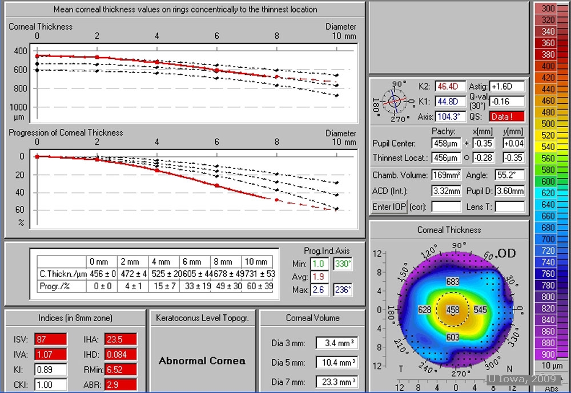Click the Abnormal Cornea classification text
This screenshot has width=571, height=393.
tap(202, 360)
